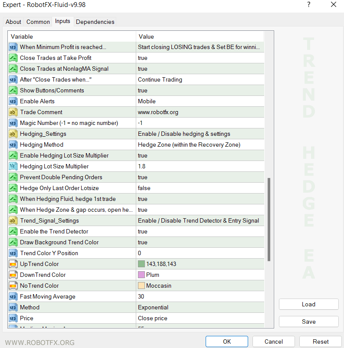
Task: Toggle Close Trades at NonlagMA Signal value
Action: point(200,69)
